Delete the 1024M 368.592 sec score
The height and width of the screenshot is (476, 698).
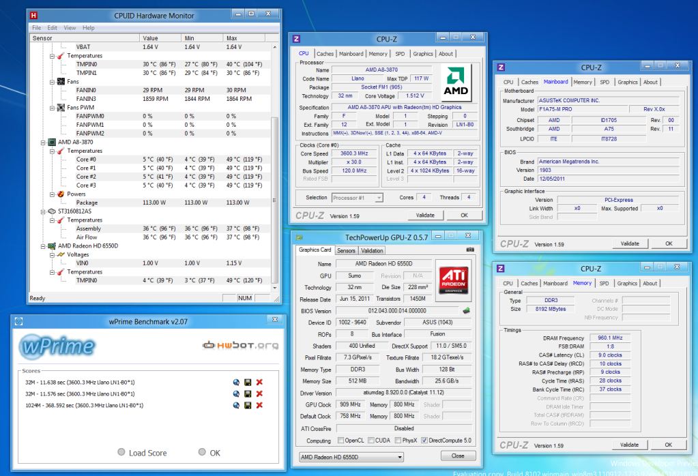click(259, 405)
